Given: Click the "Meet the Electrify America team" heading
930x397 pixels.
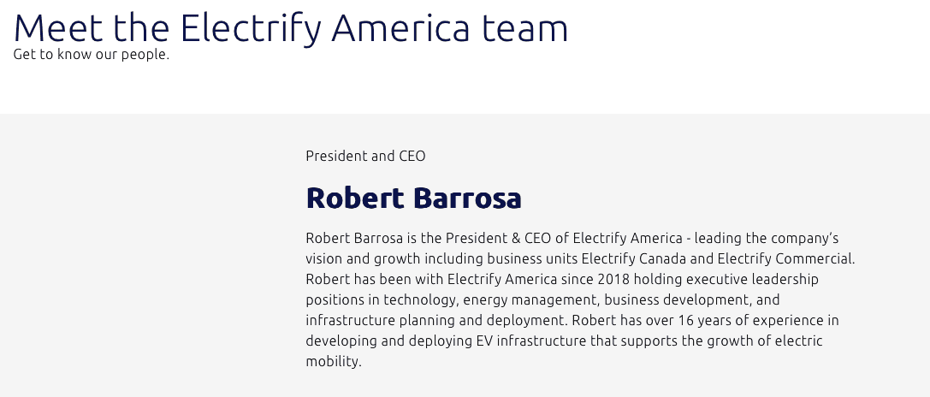Looking at the screenshot, I should coord(291,28).
